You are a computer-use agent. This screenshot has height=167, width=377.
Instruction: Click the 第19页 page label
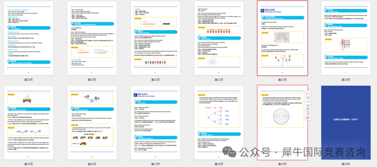[x=29, y=80]
